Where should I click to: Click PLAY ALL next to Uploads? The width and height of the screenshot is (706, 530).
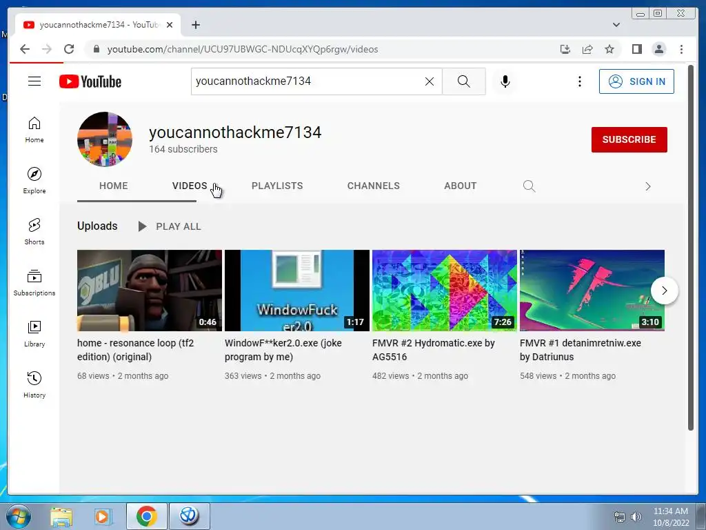170,226
